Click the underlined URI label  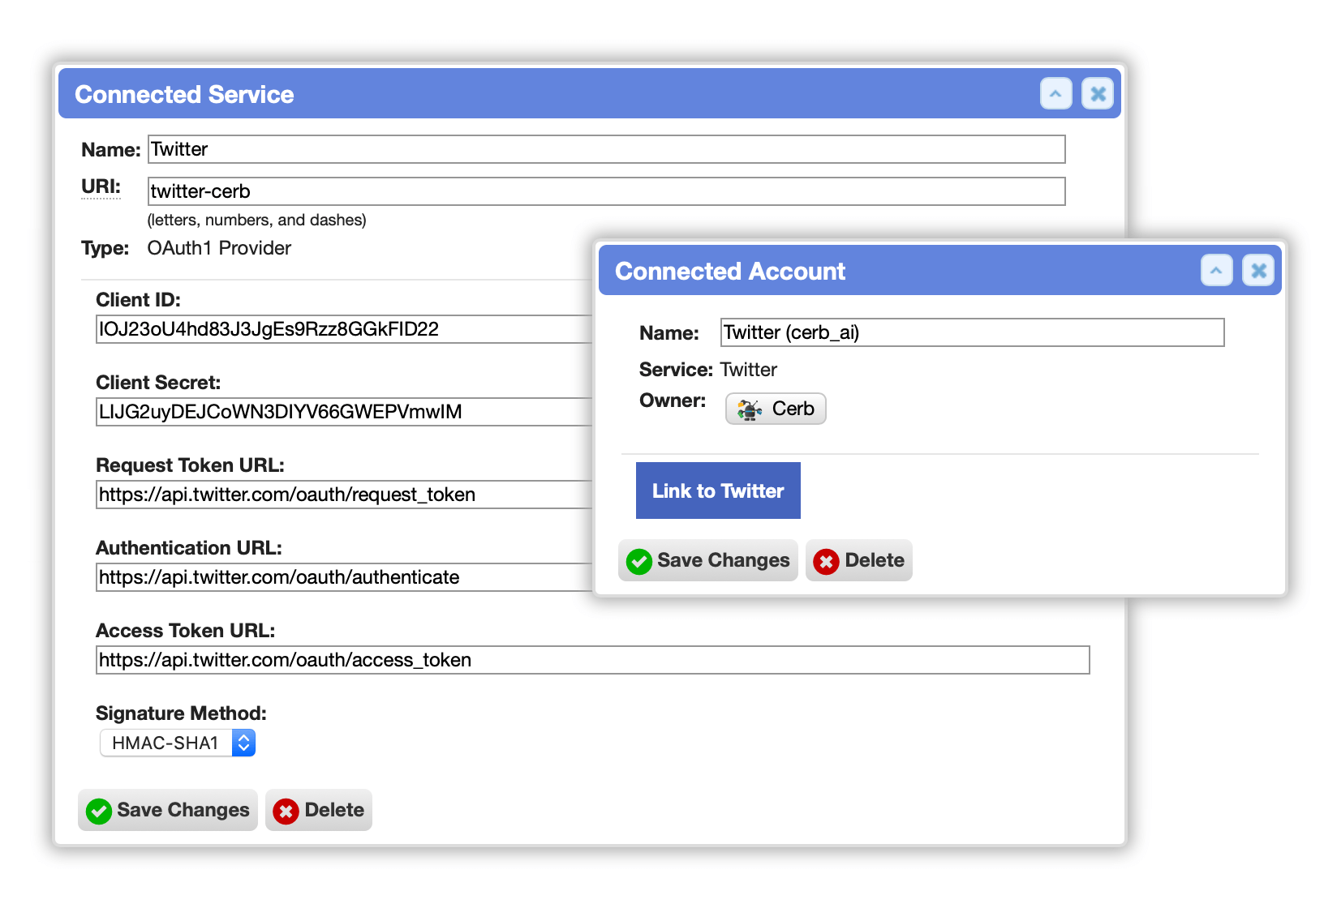[101, 186]
